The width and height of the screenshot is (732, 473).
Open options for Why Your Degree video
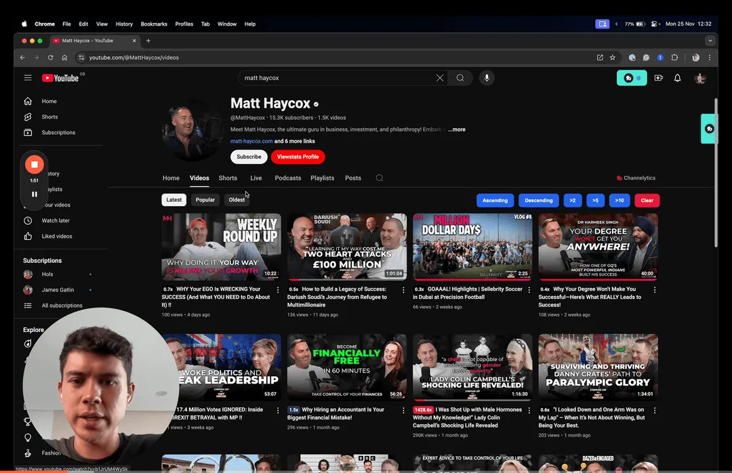(x=655, y=290)
